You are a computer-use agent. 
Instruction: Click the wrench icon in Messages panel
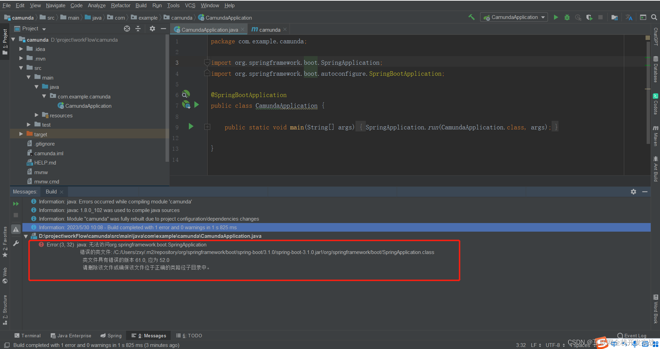click(x=16, y=243)
